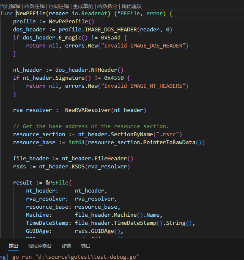Click the 函数拆分 code lens link
244x260 pixels.
pyautogui.click(x=107, y=6)
